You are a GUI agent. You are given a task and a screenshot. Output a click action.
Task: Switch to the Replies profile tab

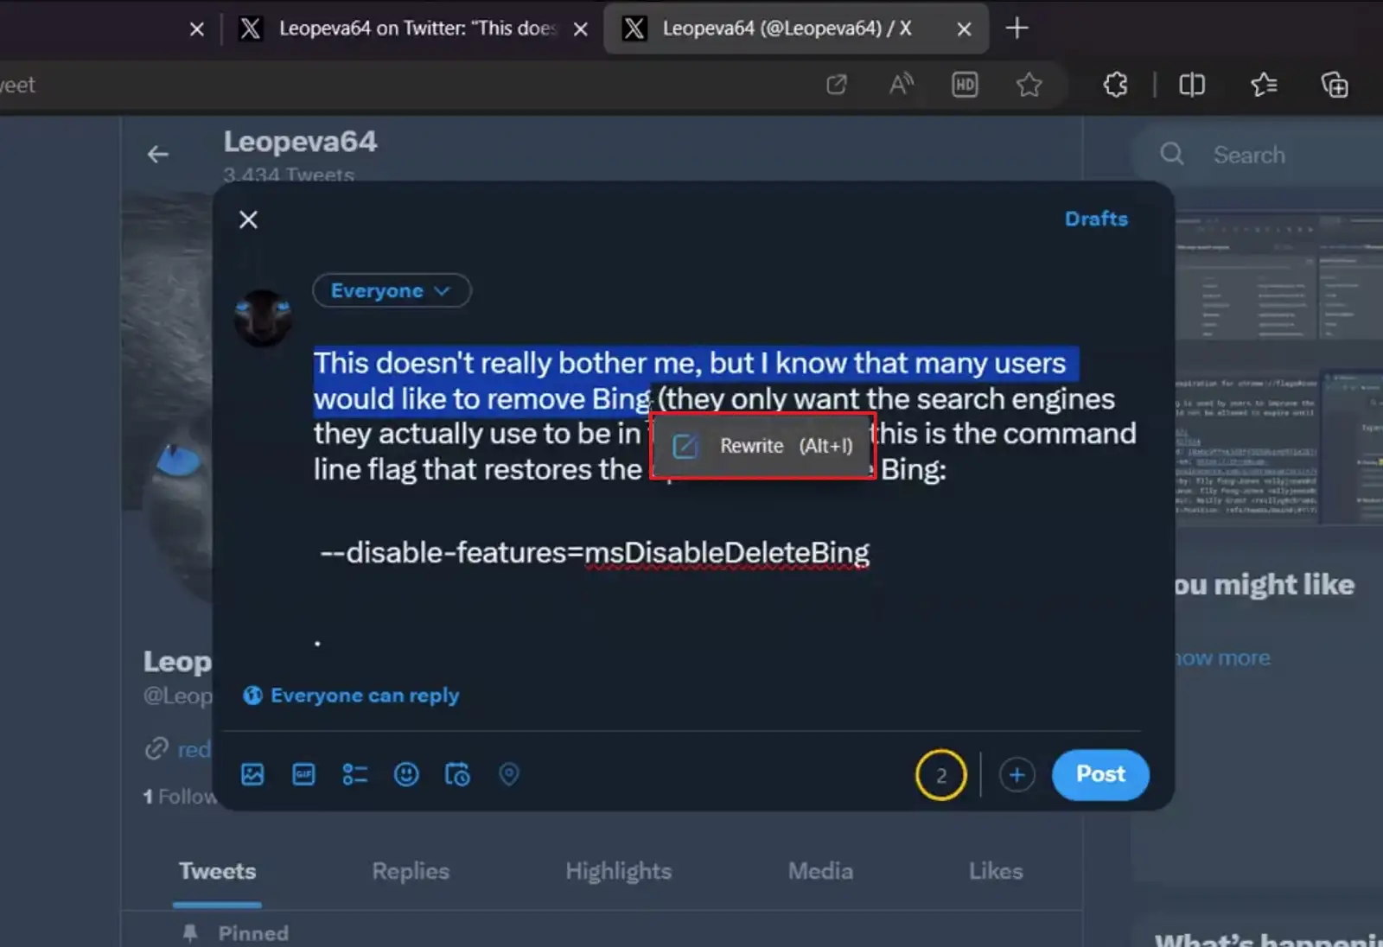(411, 871)
